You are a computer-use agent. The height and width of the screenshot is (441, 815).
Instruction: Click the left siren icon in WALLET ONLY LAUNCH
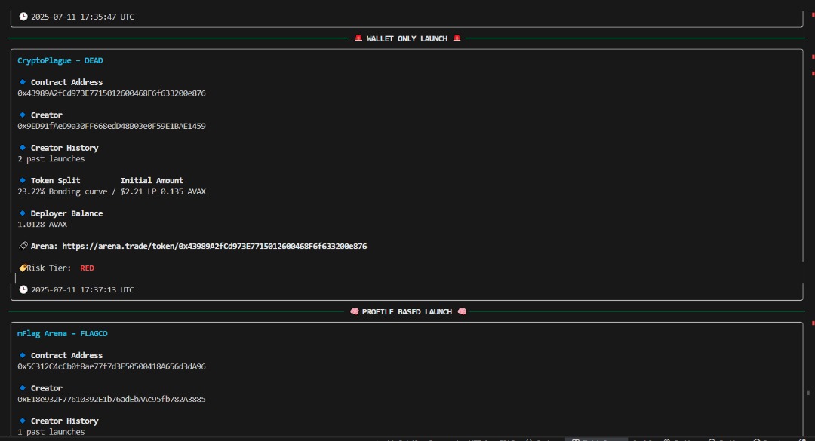(358, 38)
